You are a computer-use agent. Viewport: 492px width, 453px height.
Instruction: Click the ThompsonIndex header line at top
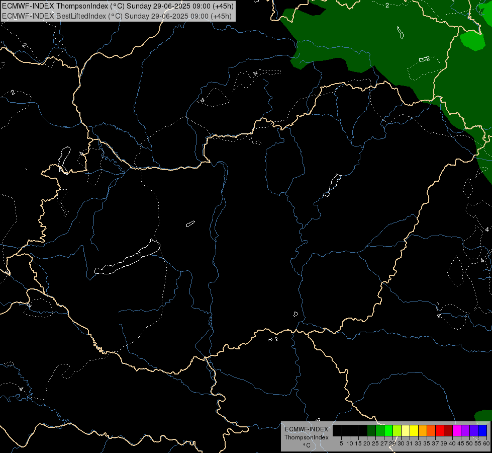click(118, 6)
